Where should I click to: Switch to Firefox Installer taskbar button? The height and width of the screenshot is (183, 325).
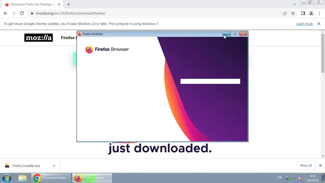click(92, 178)
